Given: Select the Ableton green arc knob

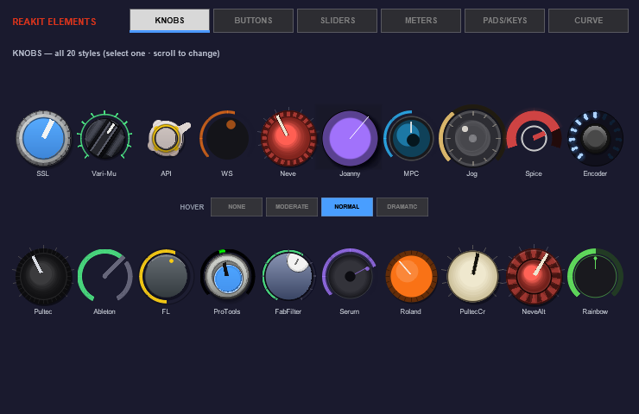Looking at the screenshot, I should (104, 276).
